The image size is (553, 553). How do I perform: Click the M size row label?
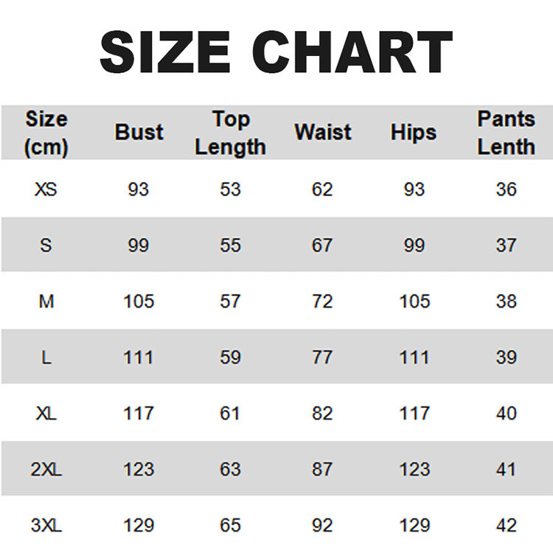(46, 302)
